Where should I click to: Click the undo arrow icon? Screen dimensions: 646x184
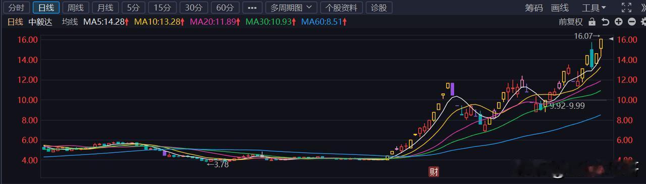coord(605,22)
